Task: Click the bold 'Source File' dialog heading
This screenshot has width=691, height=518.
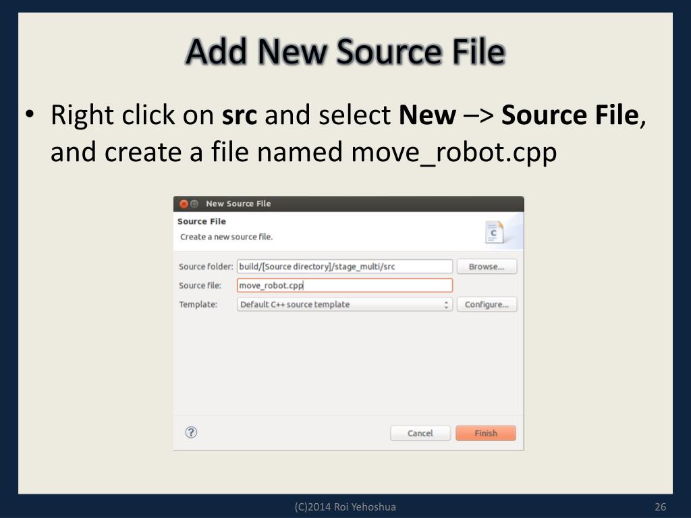Action: [x=201, y=221]
